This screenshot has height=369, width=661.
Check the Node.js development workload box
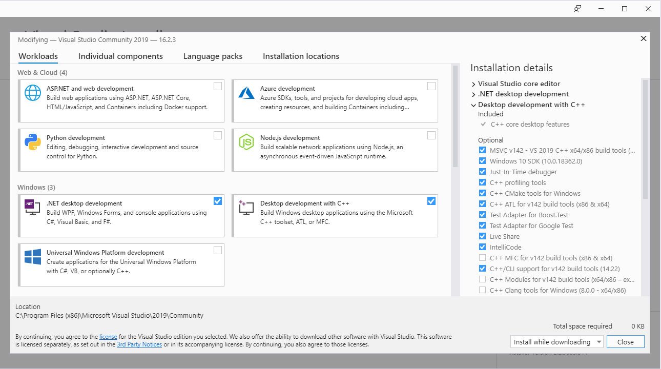(x=431, y=135)
